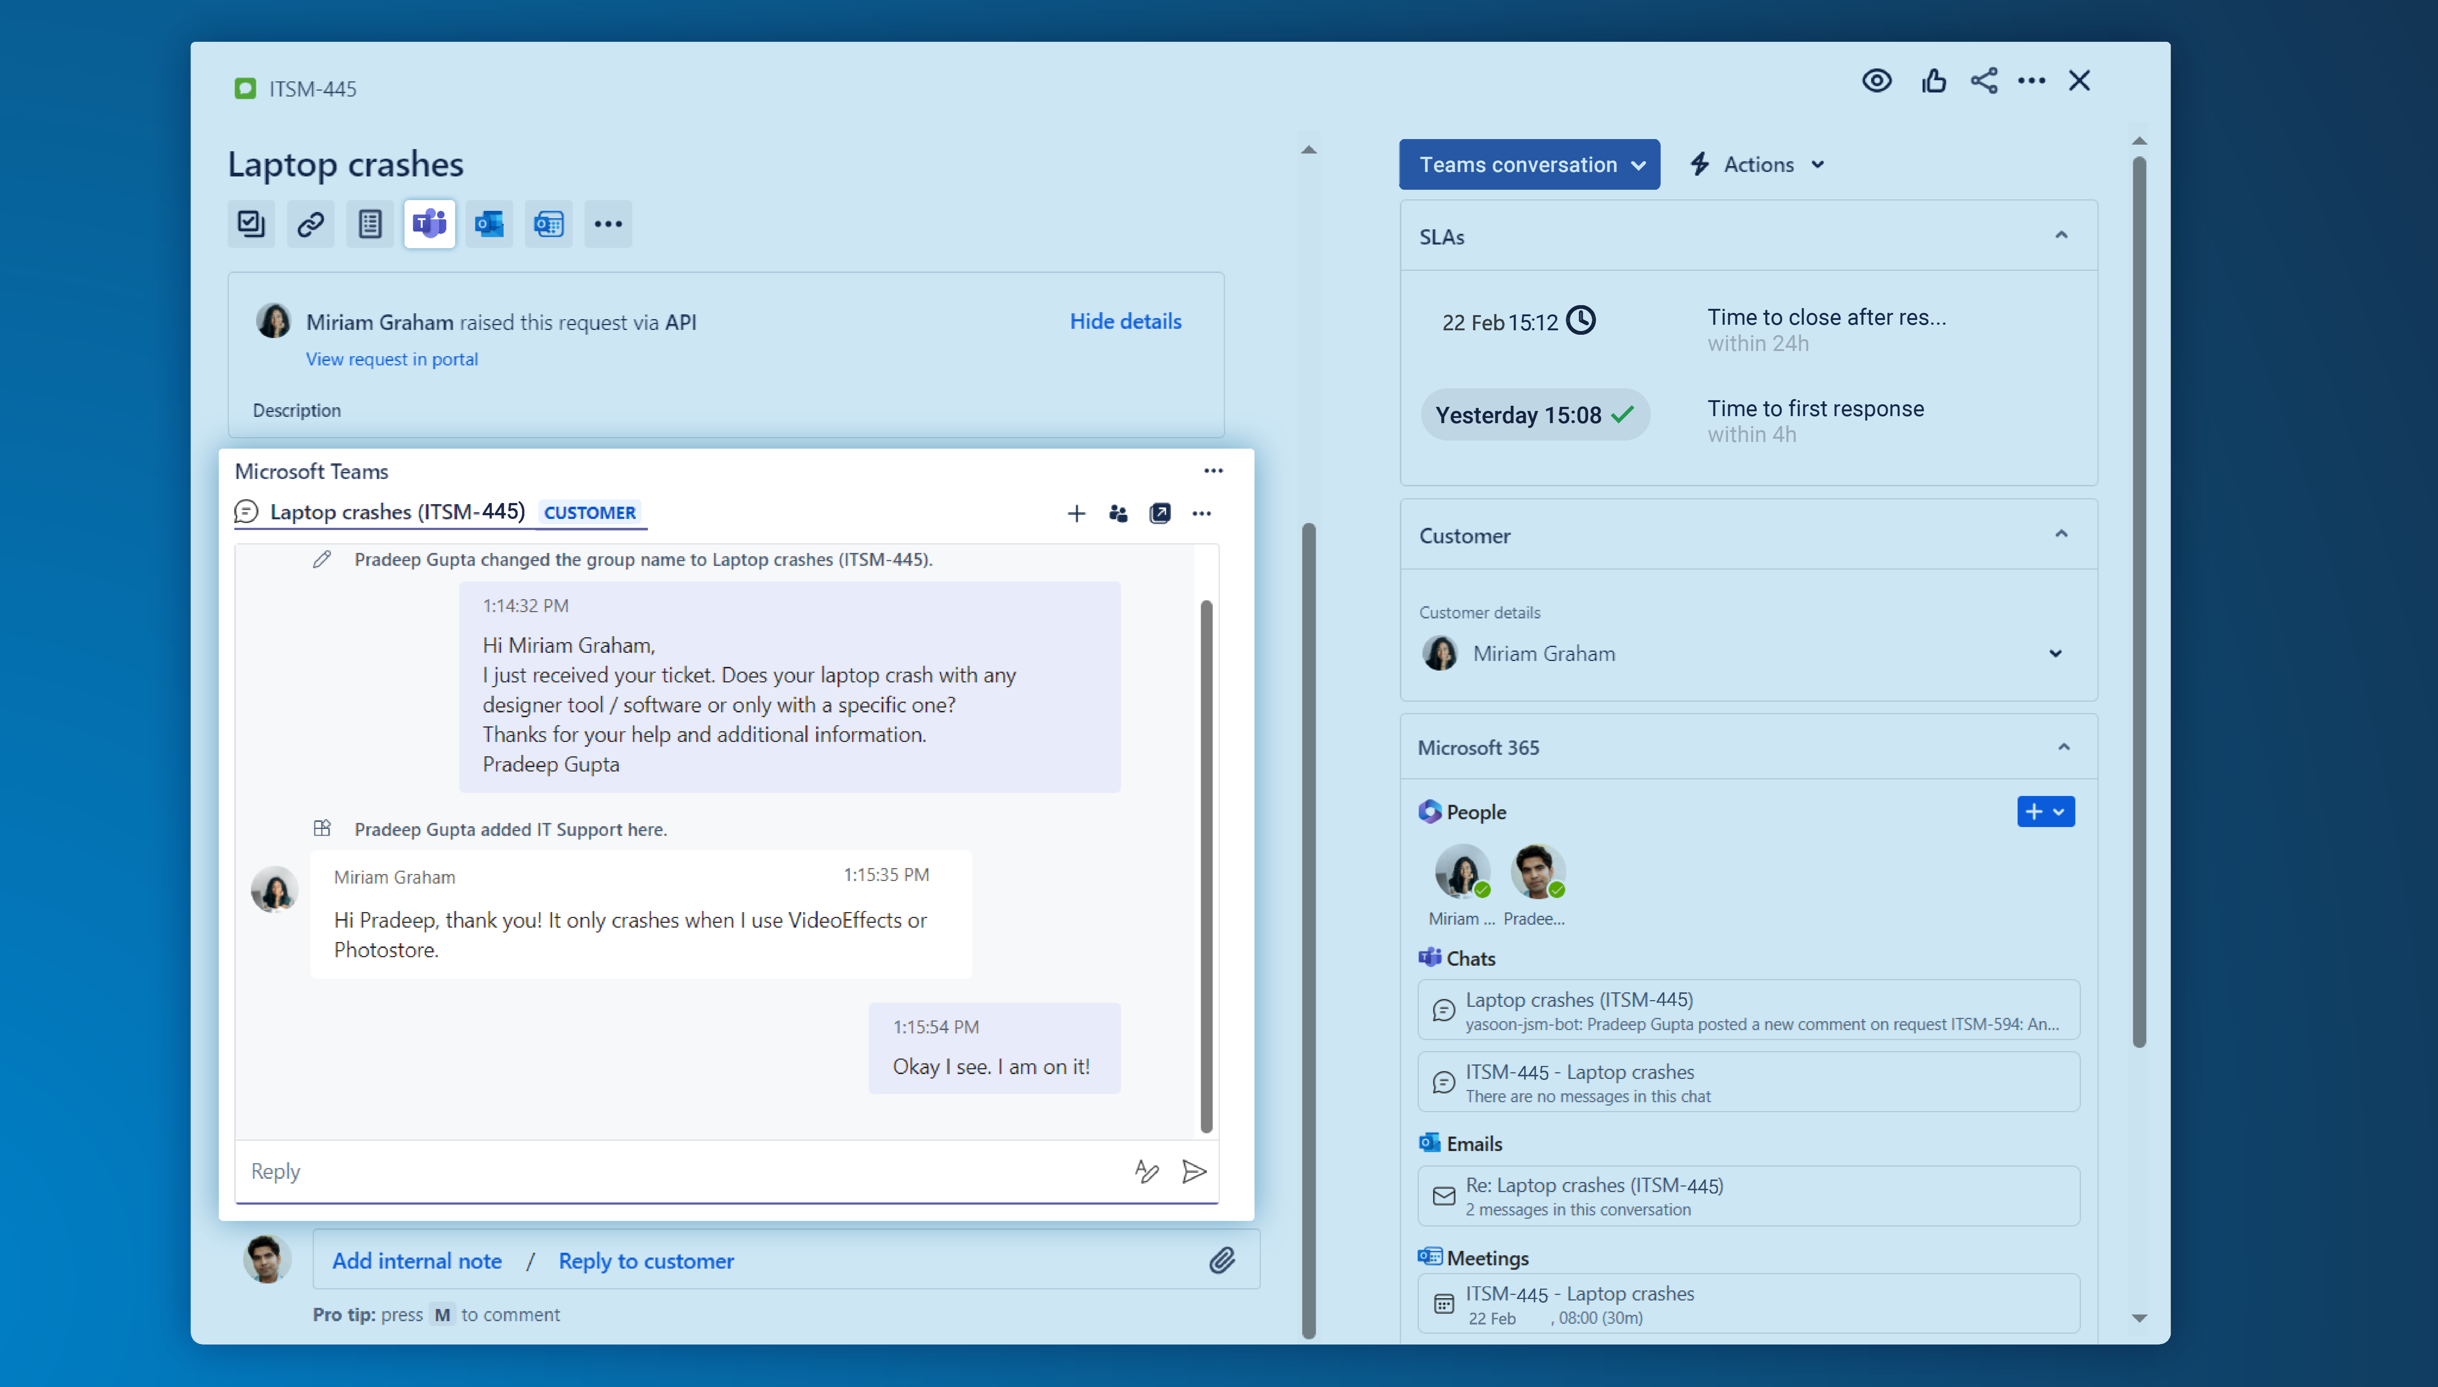The image size is (2438, 1387).
Task: Click the Outlook calendar meeting icon
Action: tap(549, 224)
